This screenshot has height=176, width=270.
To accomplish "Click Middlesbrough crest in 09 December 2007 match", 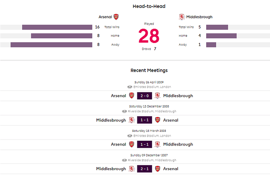I will point(132,169).
